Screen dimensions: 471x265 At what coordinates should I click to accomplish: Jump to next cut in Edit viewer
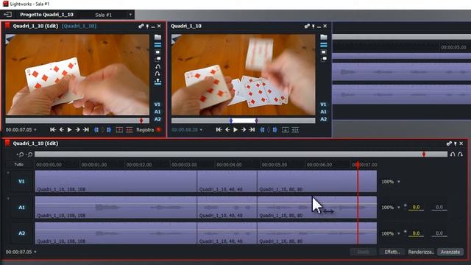[86, 130]
